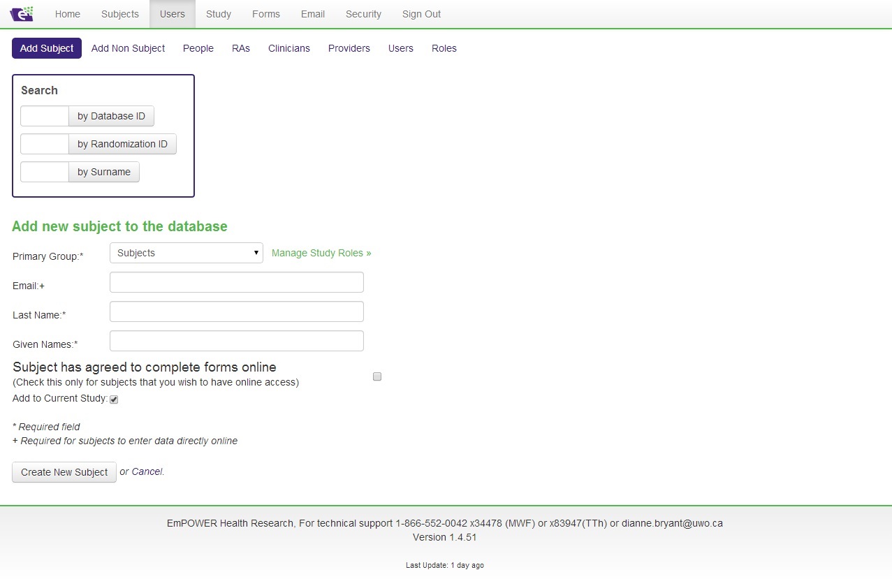The image size is (892, 579).
Task: Click into the Last Name field
Action: point(237,312)
